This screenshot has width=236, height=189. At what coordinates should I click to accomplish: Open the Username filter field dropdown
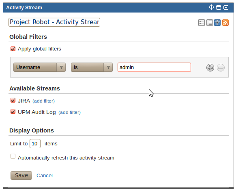(39, 67)
